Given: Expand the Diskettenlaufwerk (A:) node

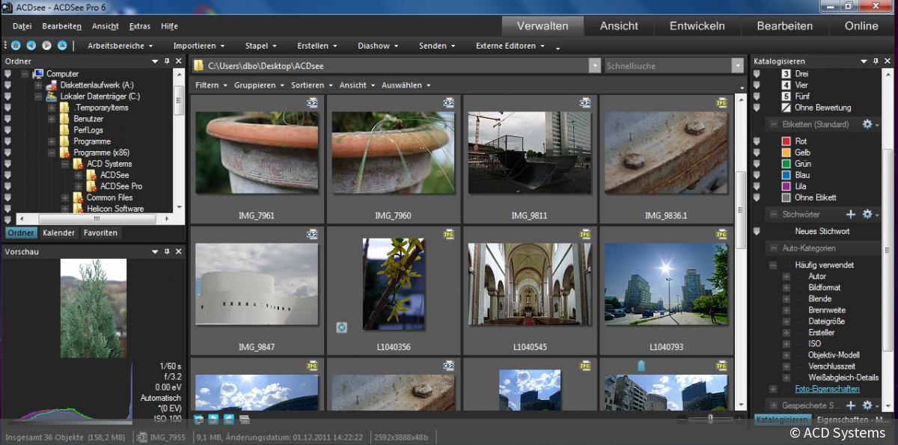Looking at the screenshot, I should pyautogui.click(x=38, y=85).
